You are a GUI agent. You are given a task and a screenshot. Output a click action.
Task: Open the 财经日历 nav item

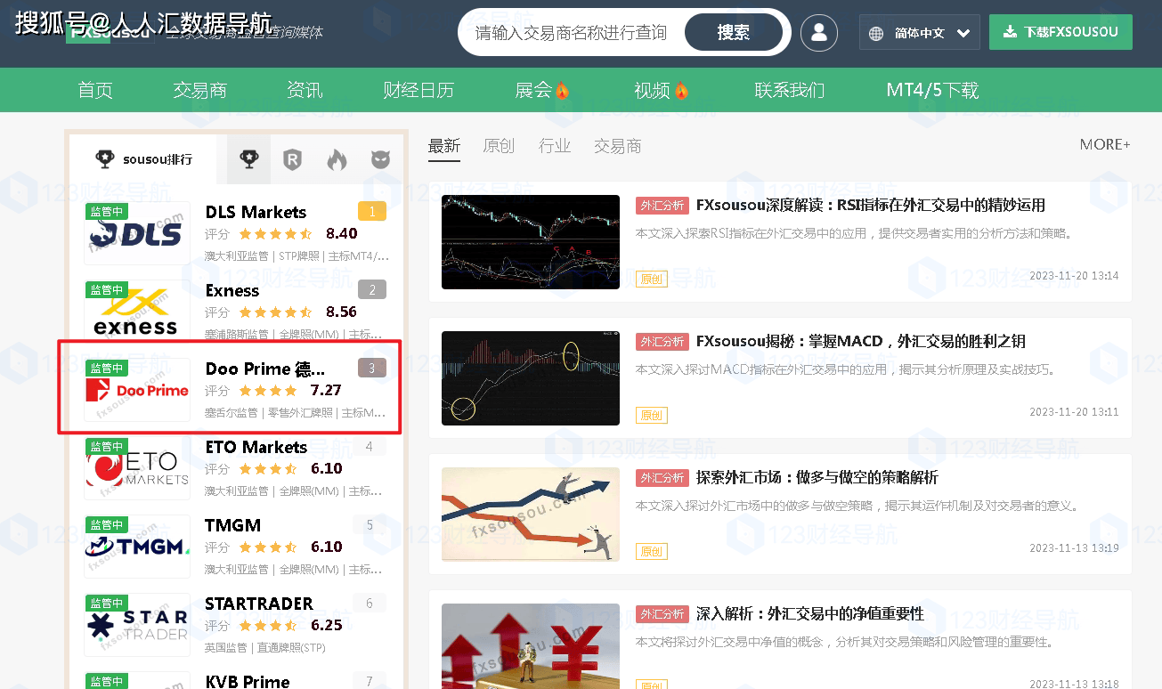point(418,90)
